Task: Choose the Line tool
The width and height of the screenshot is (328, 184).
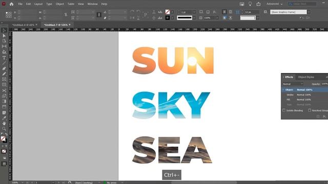Action: coord(4,63)
